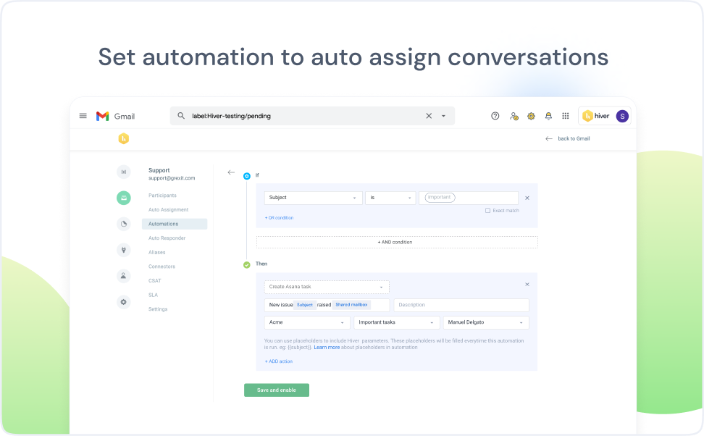Screen dimensions: 704x436
Task: Open the Auto Responder menu item
Action: [x=167, y=238]
